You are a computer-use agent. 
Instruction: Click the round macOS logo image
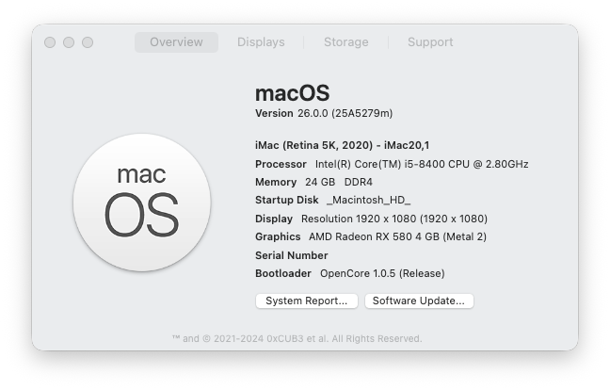click(142, 203)
